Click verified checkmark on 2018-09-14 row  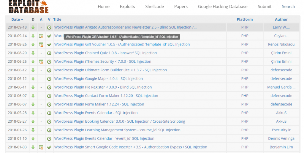(x=49, y=36)
